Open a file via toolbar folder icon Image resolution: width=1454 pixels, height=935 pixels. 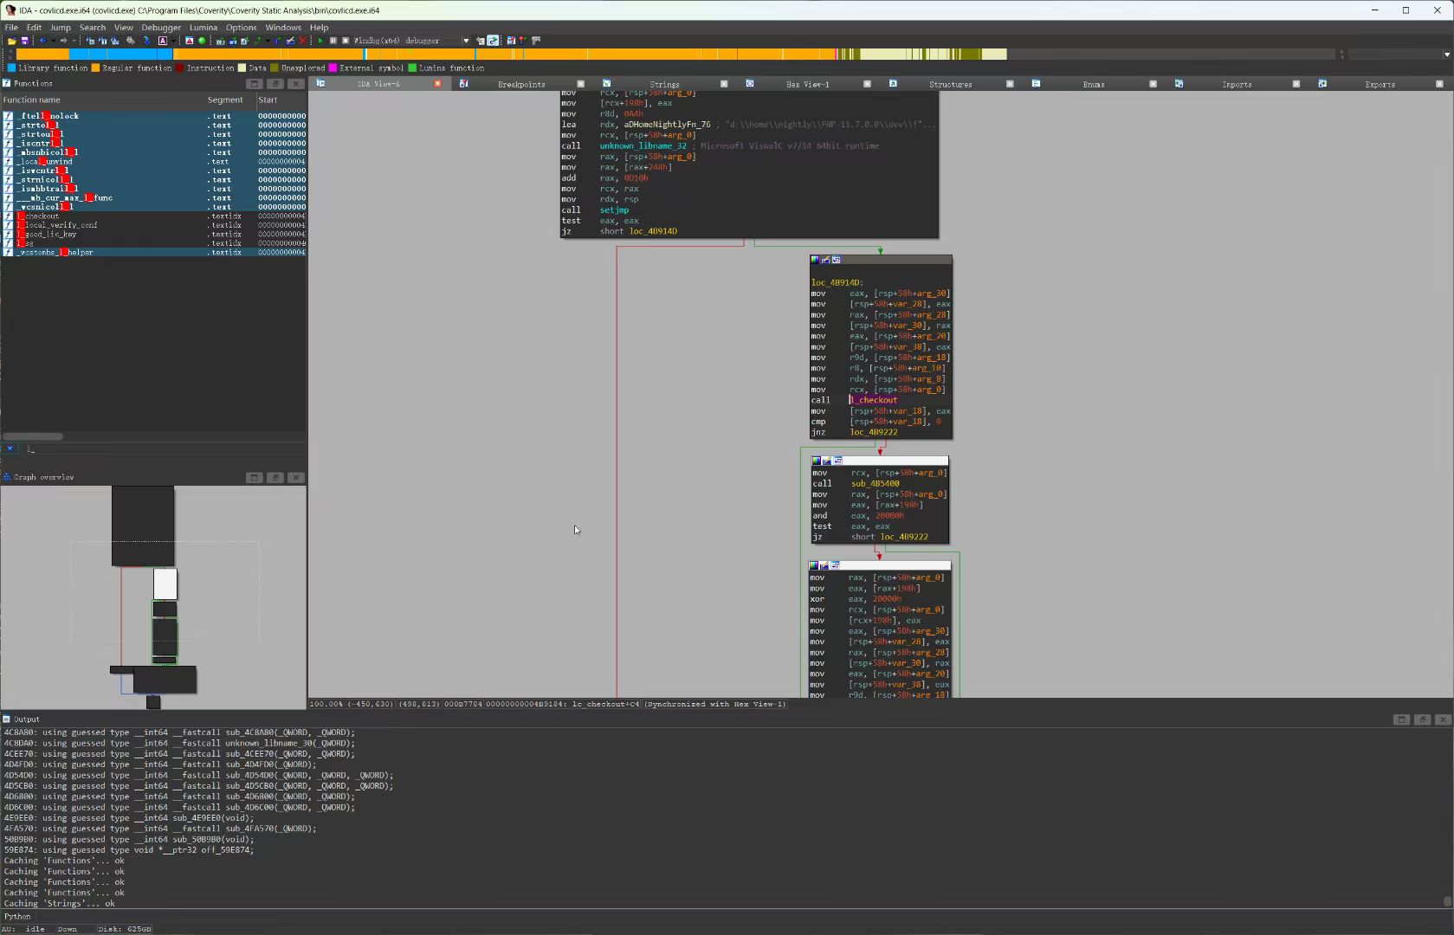[x=12, y=41]
